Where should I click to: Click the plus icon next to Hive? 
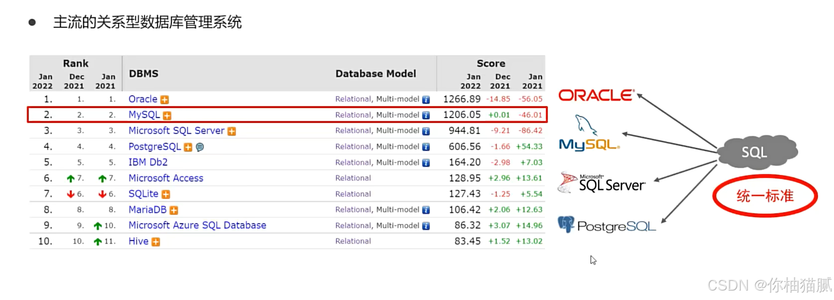pos(155,242)
